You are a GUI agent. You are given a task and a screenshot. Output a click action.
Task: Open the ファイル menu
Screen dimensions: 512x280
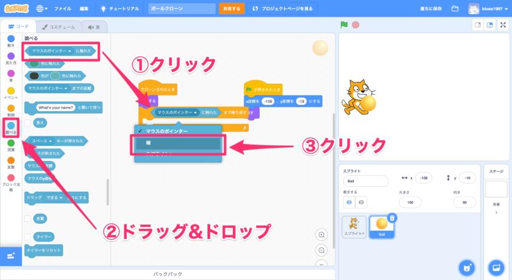click(x=62, y=9)
